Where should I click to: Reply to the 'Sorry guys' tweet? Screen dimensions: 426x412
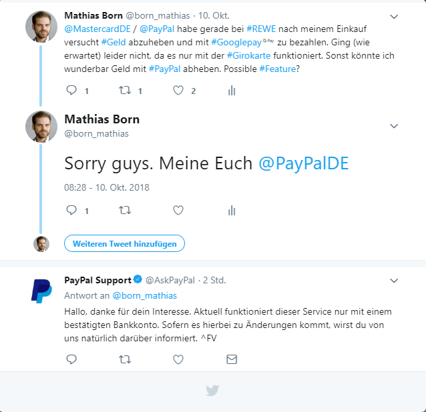tap(72, 210)
